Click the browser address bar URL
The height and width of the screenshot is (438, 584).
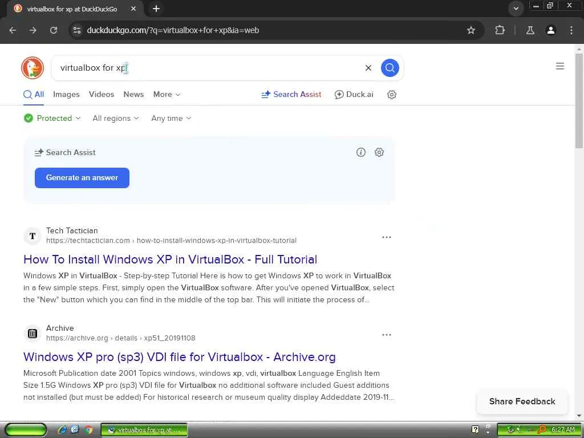tap(173, 30)
